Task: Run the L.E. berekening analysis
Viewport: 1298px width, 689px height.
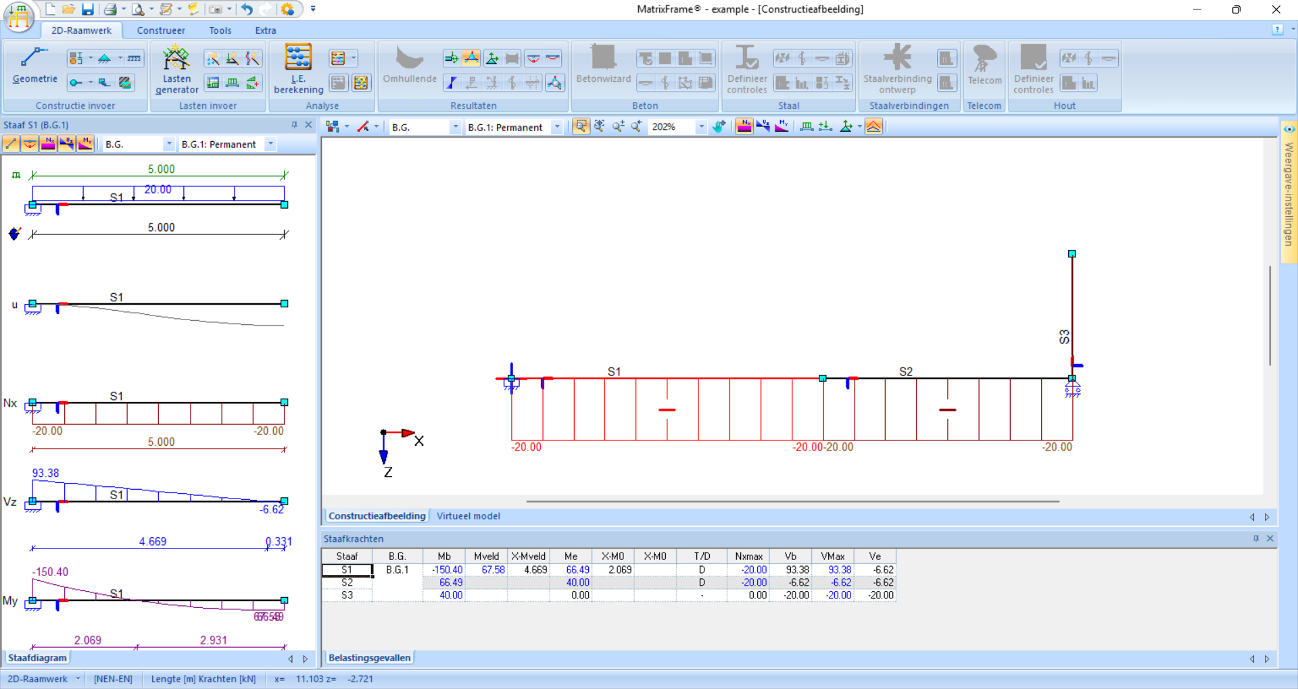Action: pos(298,68)
